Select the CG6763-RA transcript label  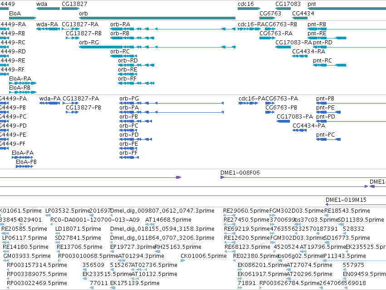tap(276, 33)
